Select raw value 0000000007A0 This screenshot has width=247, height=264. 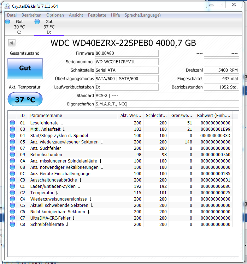click(x=216, y=155)
